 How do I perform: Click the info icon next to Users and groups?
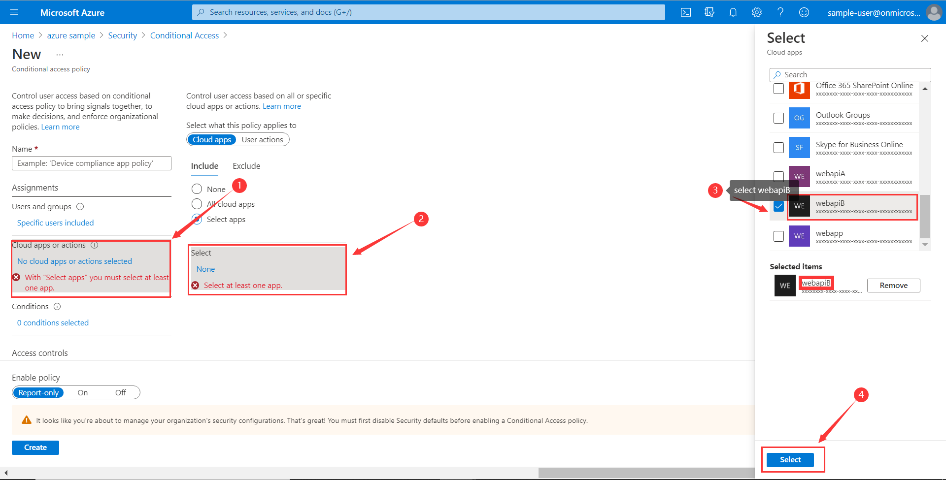coord(80,207)
